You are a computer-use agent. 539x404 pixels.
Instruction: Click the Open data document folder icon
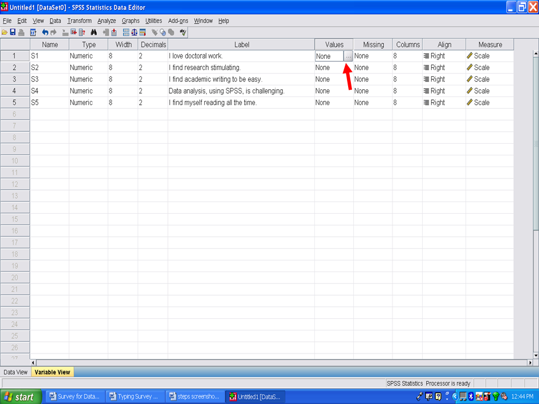(x=4, y=33)
